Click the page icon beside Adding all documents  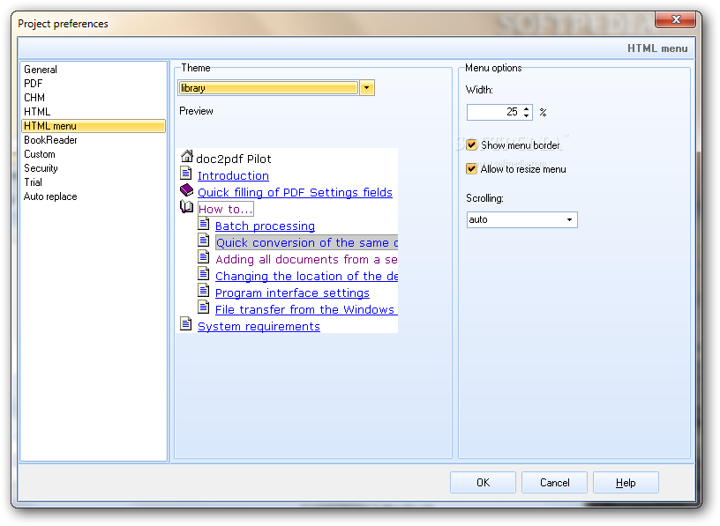[204, 256]
